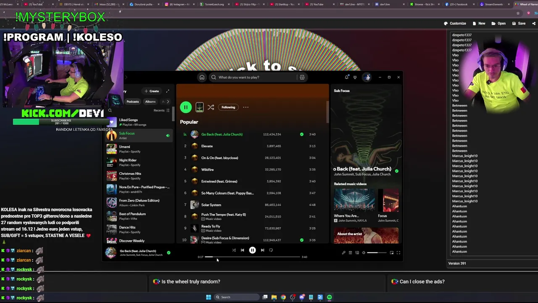Toggle saved checkmark on Desire track row
The width and height of the screenshot is (538, 303).
tap(301, 240)
